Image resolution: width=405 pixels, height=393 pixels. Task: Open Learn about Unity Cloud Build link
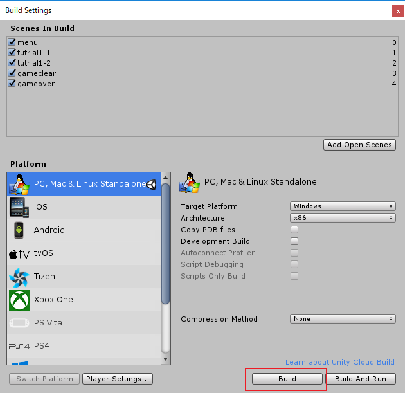coord(340,362)
